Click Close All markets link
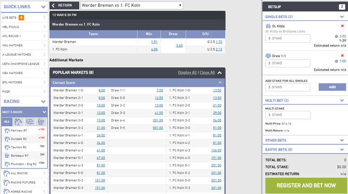The height and width of the screenshot is (194, 348). pyautogui.click(x=207, y=72)
